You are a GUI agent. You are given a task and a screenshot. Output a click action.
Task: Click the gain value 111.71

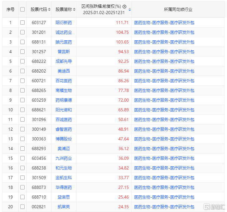(122, 23)
